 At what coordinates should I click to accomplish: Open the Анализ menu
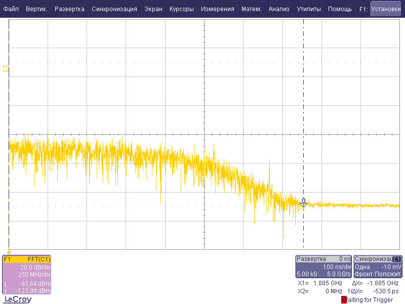[279, 9]
